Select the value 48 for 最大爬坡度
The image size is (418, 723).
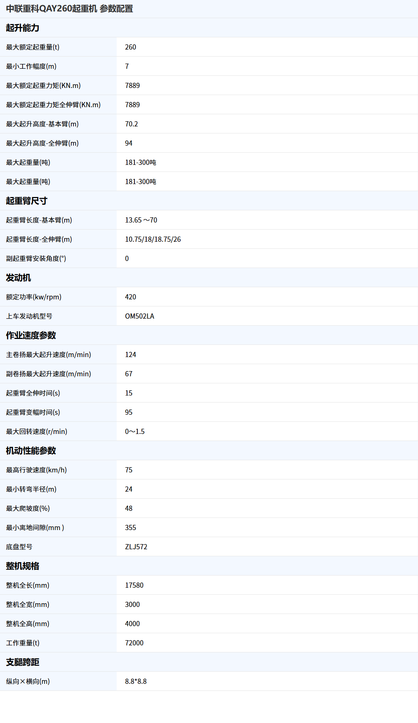129,508
